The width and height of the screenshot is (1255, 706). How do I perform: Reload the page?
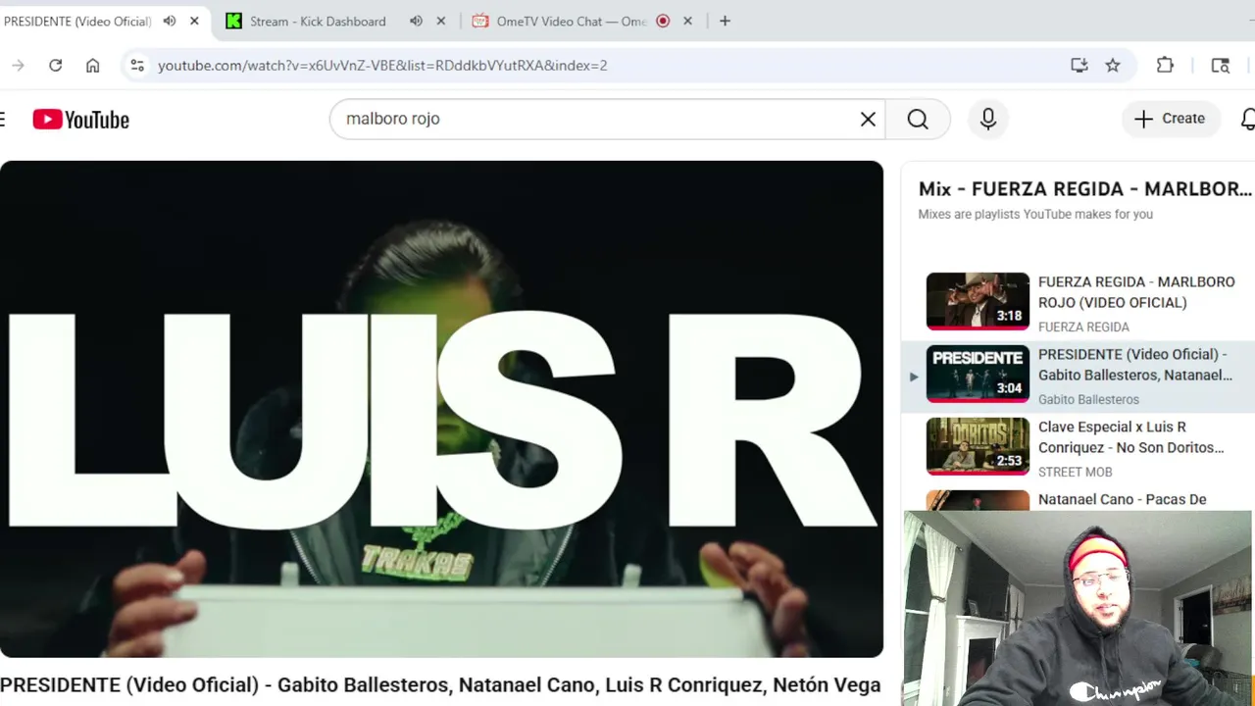pyautogui.click(x=55, y=66)
